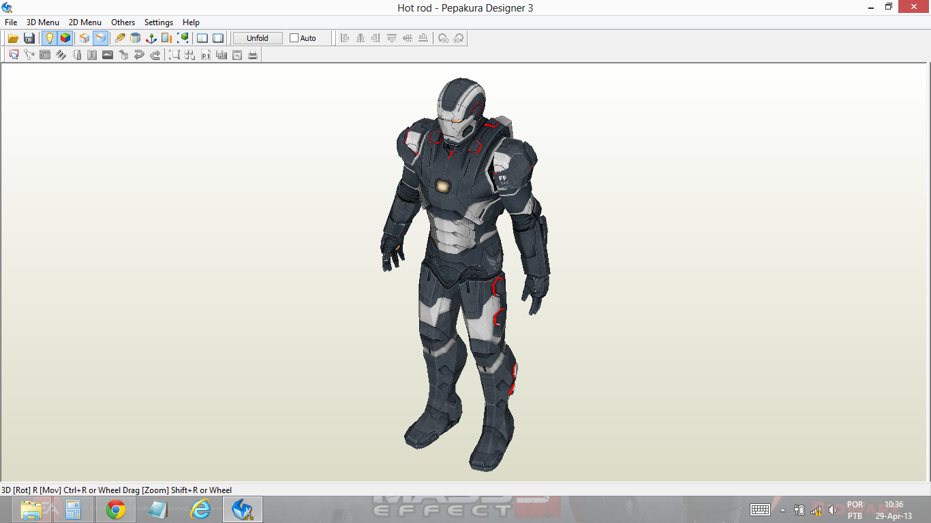931x523 pixels.
Task: Open the File menu
Action: 11,22
